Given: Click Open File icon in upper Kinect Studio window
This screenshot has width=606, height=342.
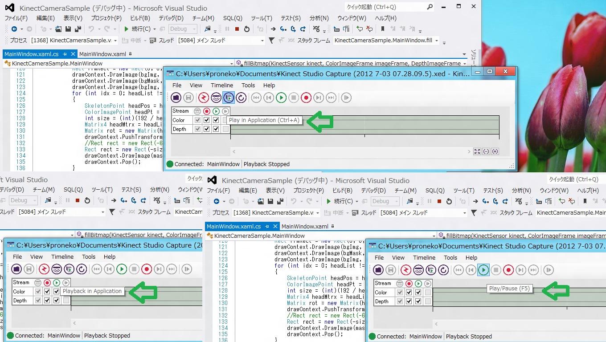Looking at the screenshot, I should (x=176, y=98).
